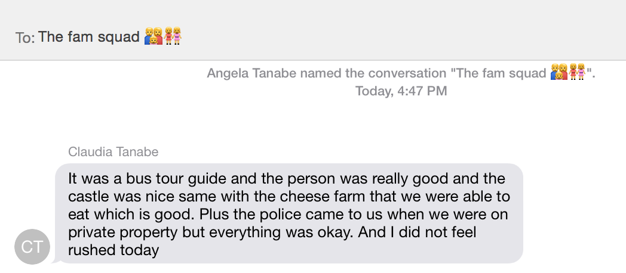Select The fam squad recipient name
The image size is (626, 273).
coord(88,37)
